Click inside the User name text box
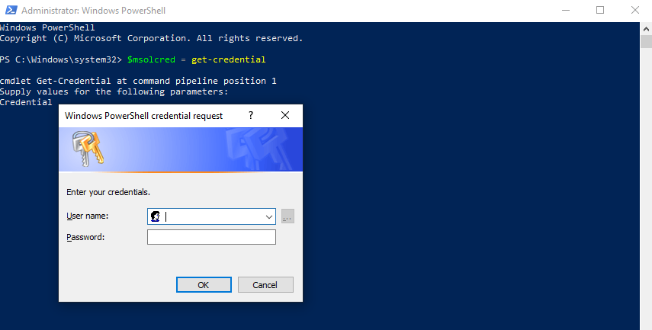Image resolution: width=652 pixels, height=330 pixels. (214, 216)
